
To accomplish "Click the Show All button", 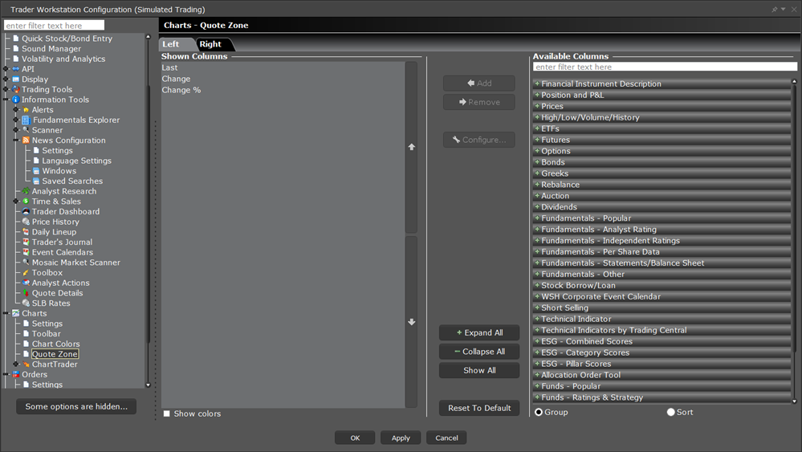I will pyautogui.click(x=479, y=371).
